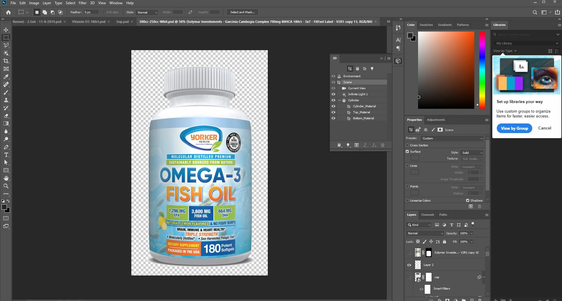Image resolution: width=562 pixels, height=301 pixels.
Task: Open the Surface Style Solid dropdown
Action: pyautogui.click(x=472, y=153)
